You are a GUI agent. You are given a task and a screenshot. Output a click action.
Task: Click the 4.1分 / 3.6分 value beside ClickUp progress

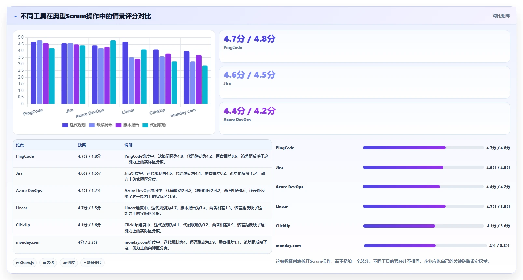(x=499, y=226)
